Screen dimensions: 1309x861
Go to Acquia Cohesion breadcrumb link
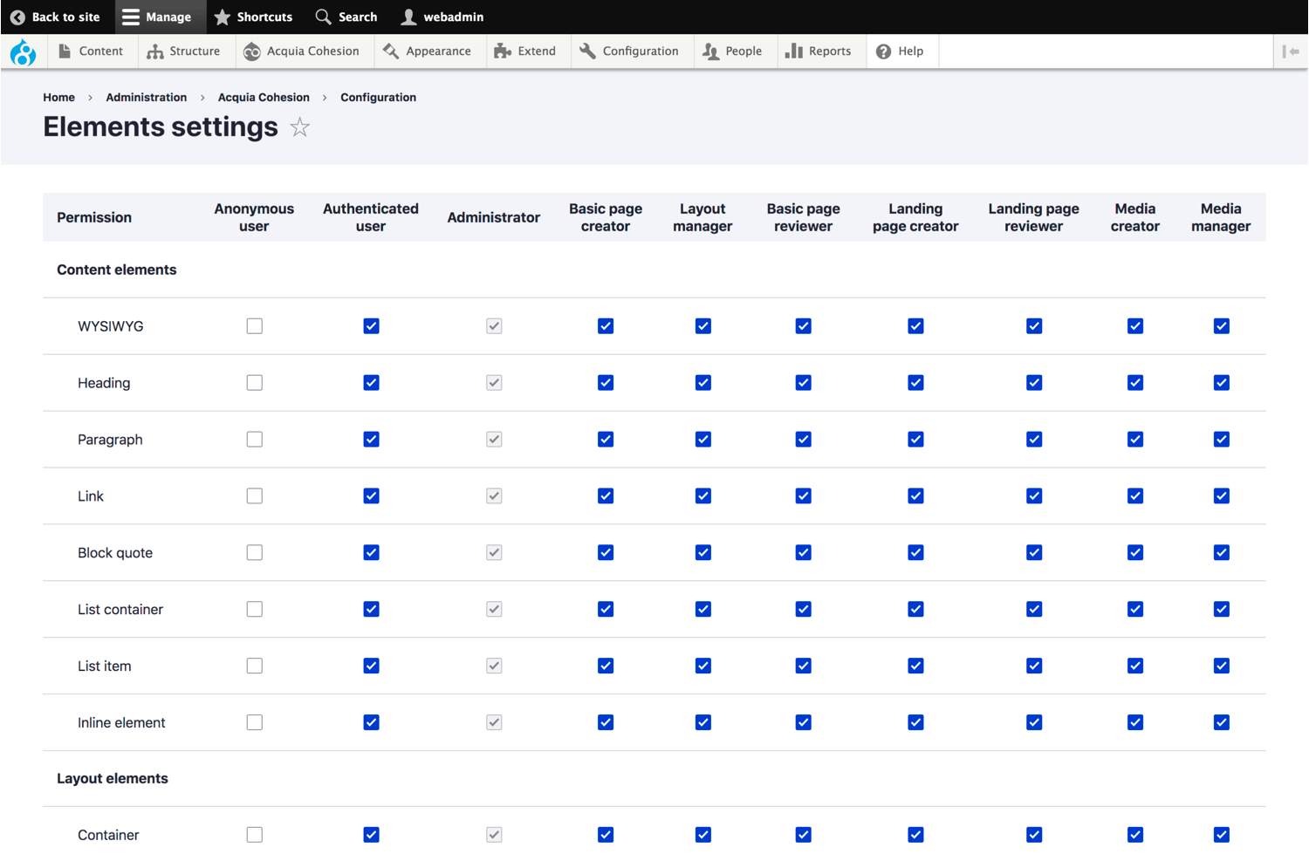click(x=264, y=98)
